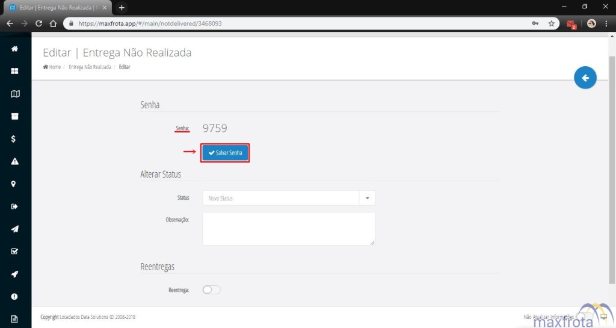Click the home icon in the sidebar

coord(15,49)
